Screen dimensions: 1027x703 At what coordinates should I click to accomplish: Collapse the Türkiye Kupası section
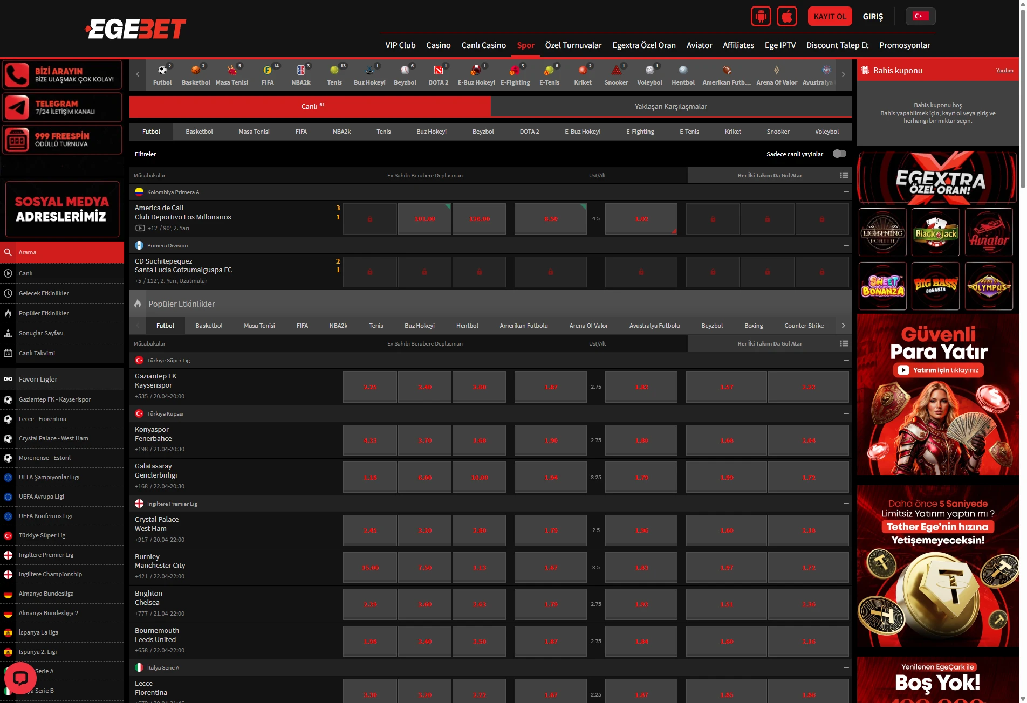pyautogui.click(x=846, y=413)
